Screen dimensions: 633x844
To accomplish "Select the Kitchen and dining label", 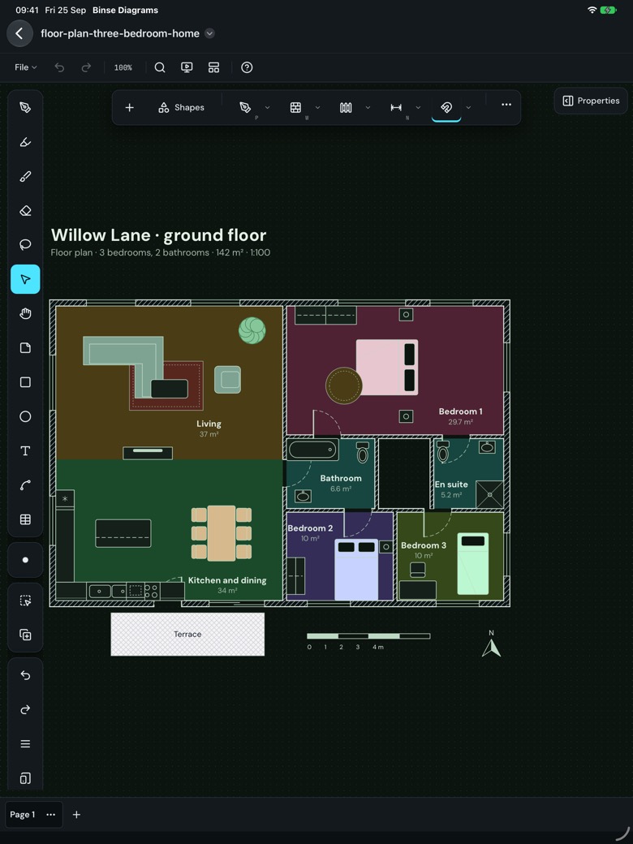I will pos(227,580).
